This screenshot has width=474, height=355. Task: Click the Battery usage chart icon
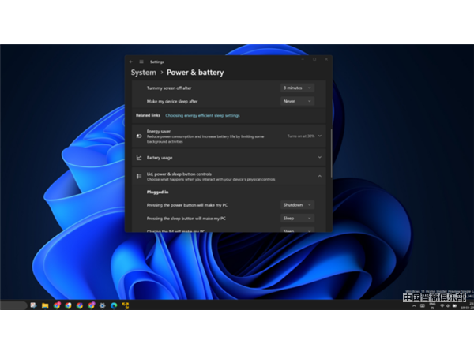[139, 157]
